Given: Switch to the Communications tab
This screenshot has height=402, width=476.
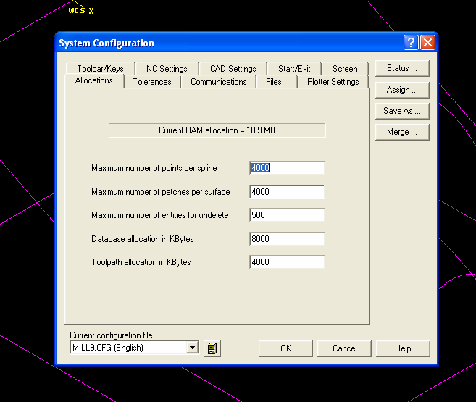Looking at the screenshot, I should tap(218, 82).
